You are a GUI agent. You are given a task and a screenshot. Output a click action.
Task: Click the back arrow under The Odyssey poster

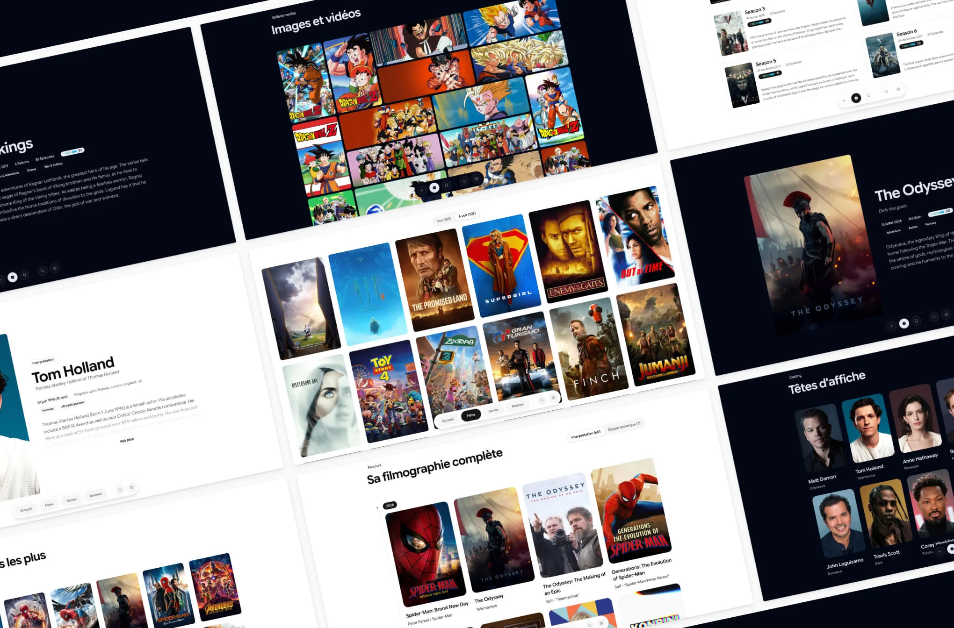tap(892, 326)
